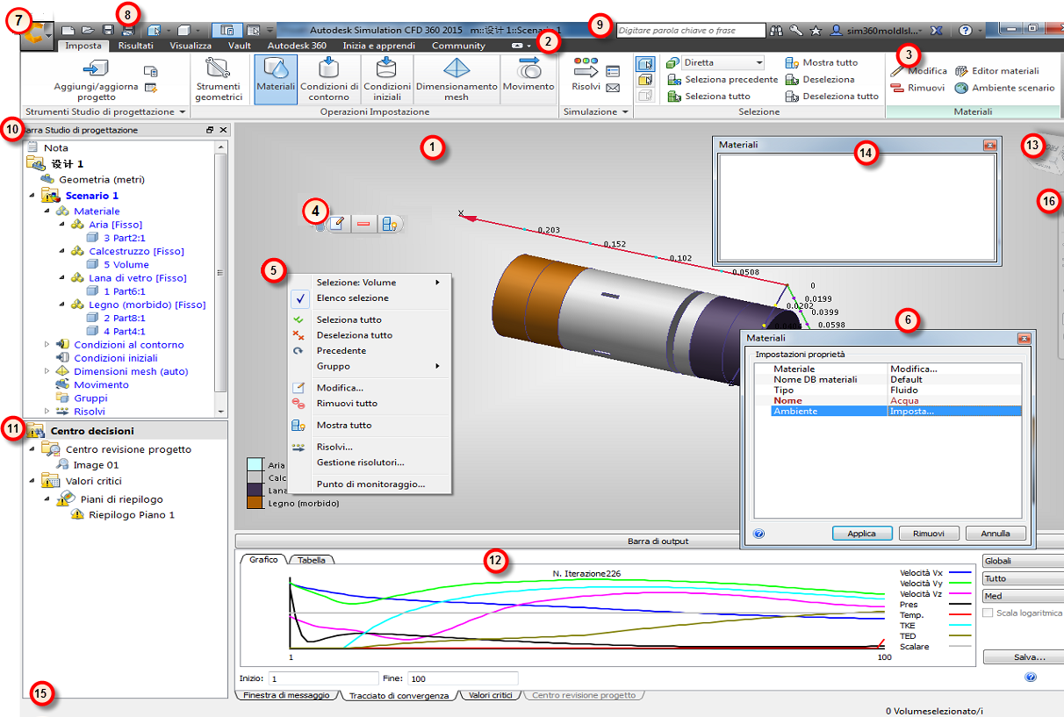
Task: Toggle Scala logaritmica checkbox
Action: coord(989,613)
